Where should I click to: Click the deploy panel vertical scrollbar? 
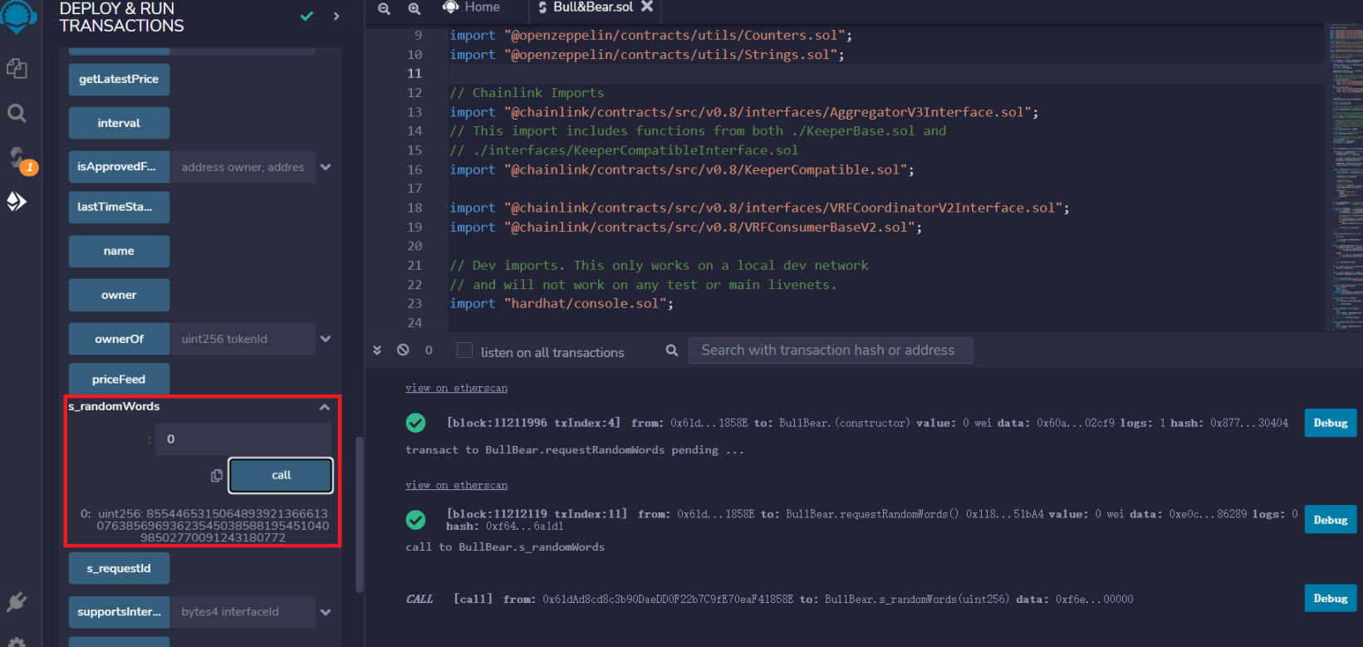(360, 513)
